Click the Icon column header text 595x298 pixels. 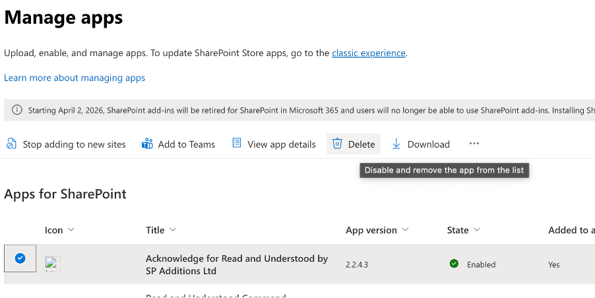pos(53,230)
